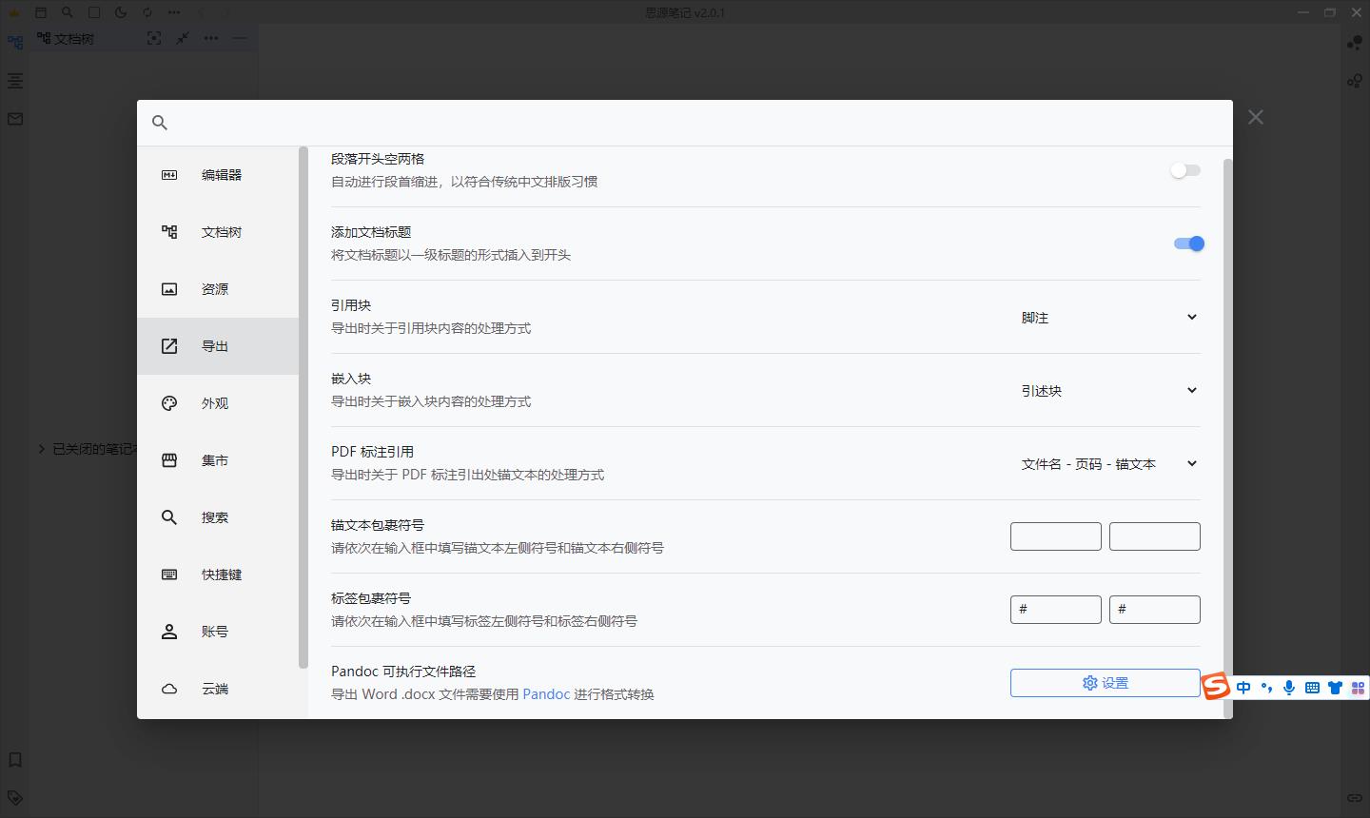Click the focus icon in document tree header
The height and width of the screenshot is (818, 1370).
153,38
